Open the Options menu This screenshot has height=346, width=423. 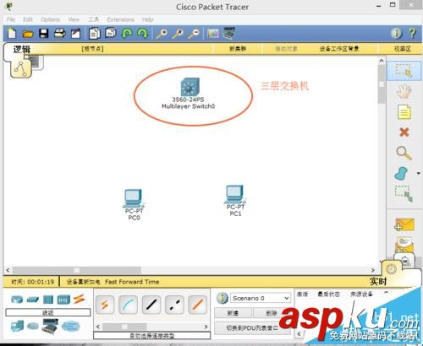point(50,19)
